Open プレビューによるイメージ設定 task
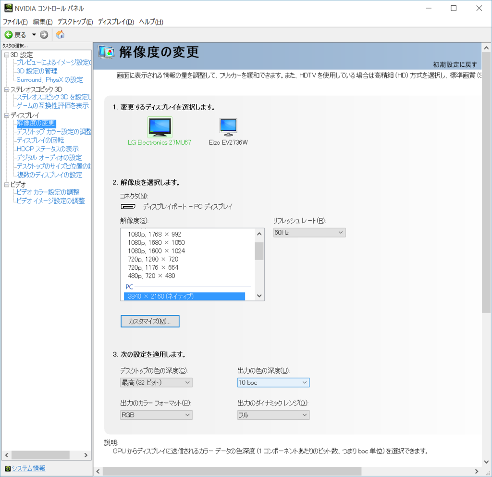 click(54, 63)
